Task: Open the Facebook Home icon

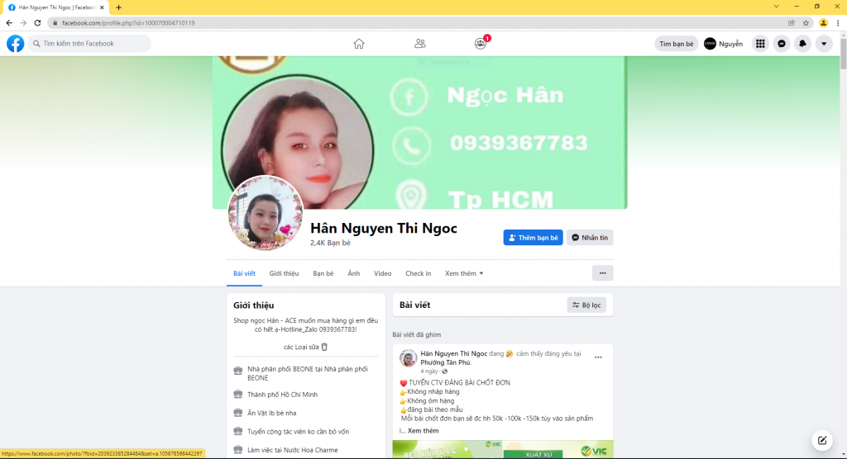Action: pyautogui.click(x=359, y=44)
